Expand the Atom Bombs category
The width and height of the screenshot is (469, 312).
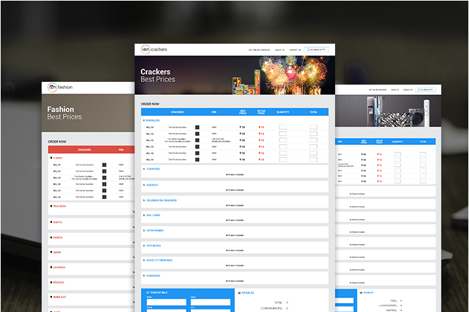point(153,230)
